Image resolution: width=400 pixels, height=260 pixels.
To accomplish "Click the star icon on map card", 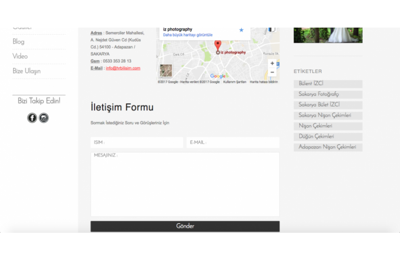I will (241, 30).
